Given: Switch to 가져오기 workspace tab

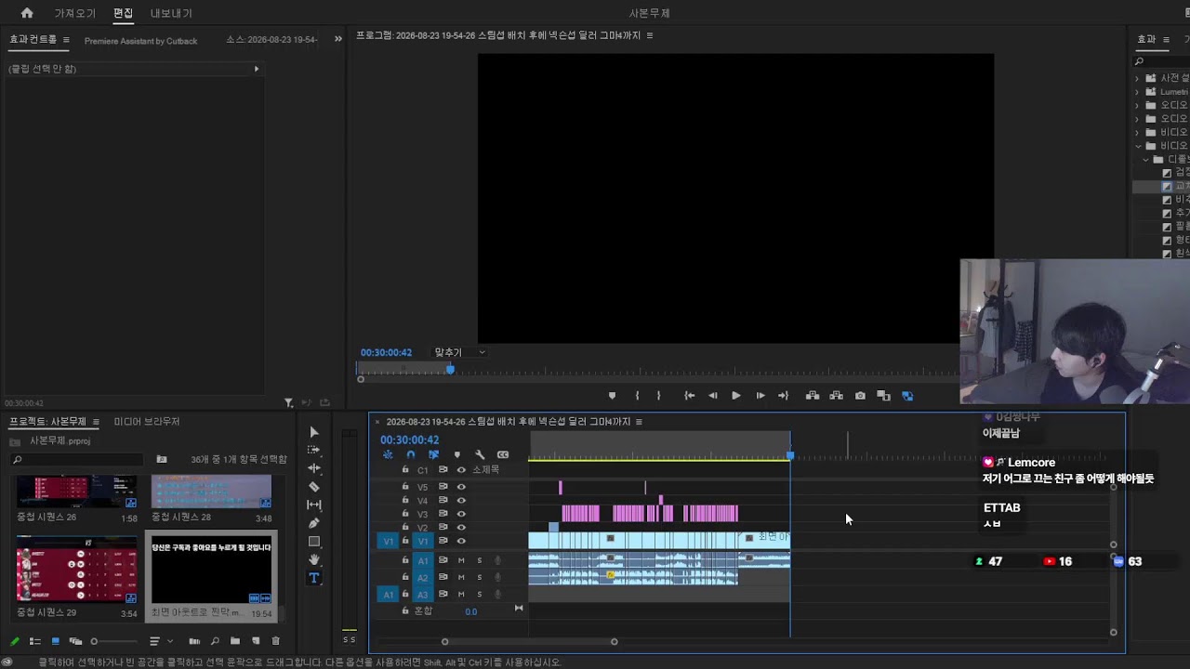Looking at the screenshot, I should [75, 13].
